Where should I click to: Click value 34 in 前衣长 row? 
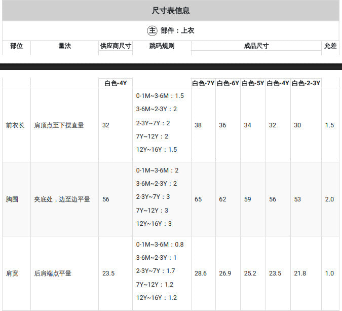(248, 125)
